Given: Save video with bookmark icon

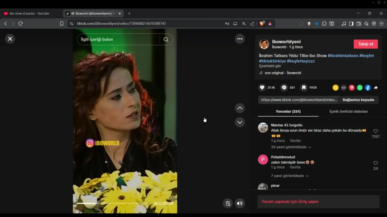Looking at the screenshot, I should (304, 87).
